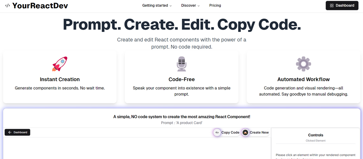Click the Copy Code button
This screenshot has width=363, height=159.
[227, 132]
